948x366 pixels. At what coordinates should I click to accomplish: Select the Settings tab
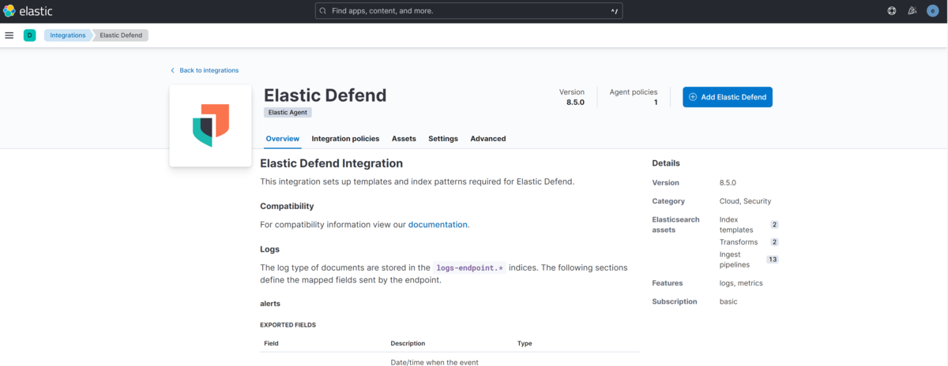tap(443, 139)
